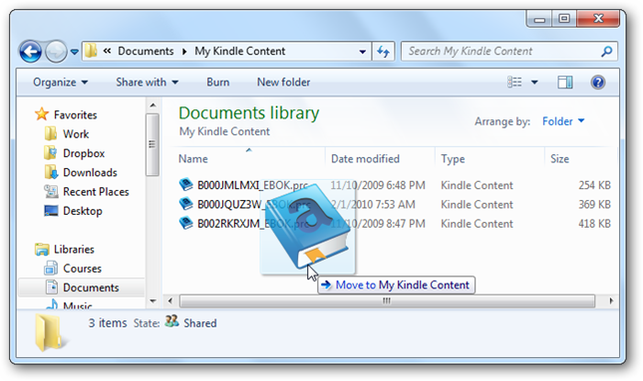Refresh the folder view

click(383, 52)
